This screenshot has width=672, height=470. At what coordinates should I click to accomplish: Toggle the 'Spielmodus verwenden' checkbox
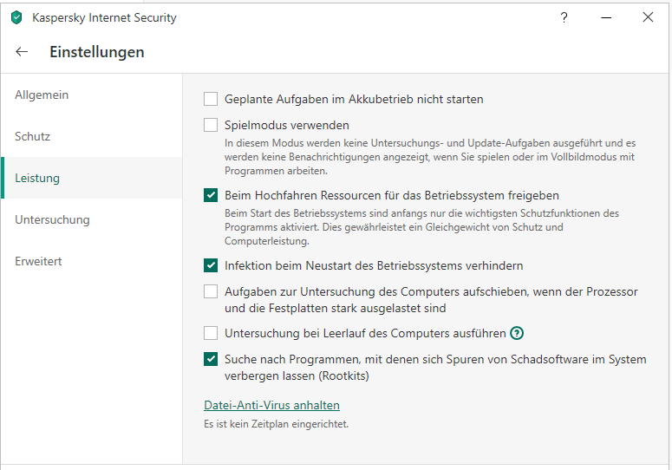pos(211,125)
